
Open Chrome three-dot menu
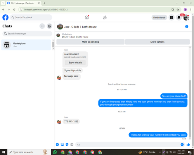[x=191, y=10]
